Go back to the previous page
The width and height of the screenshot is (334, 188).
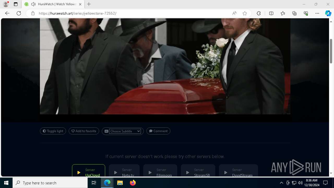[x=7, y=13]
